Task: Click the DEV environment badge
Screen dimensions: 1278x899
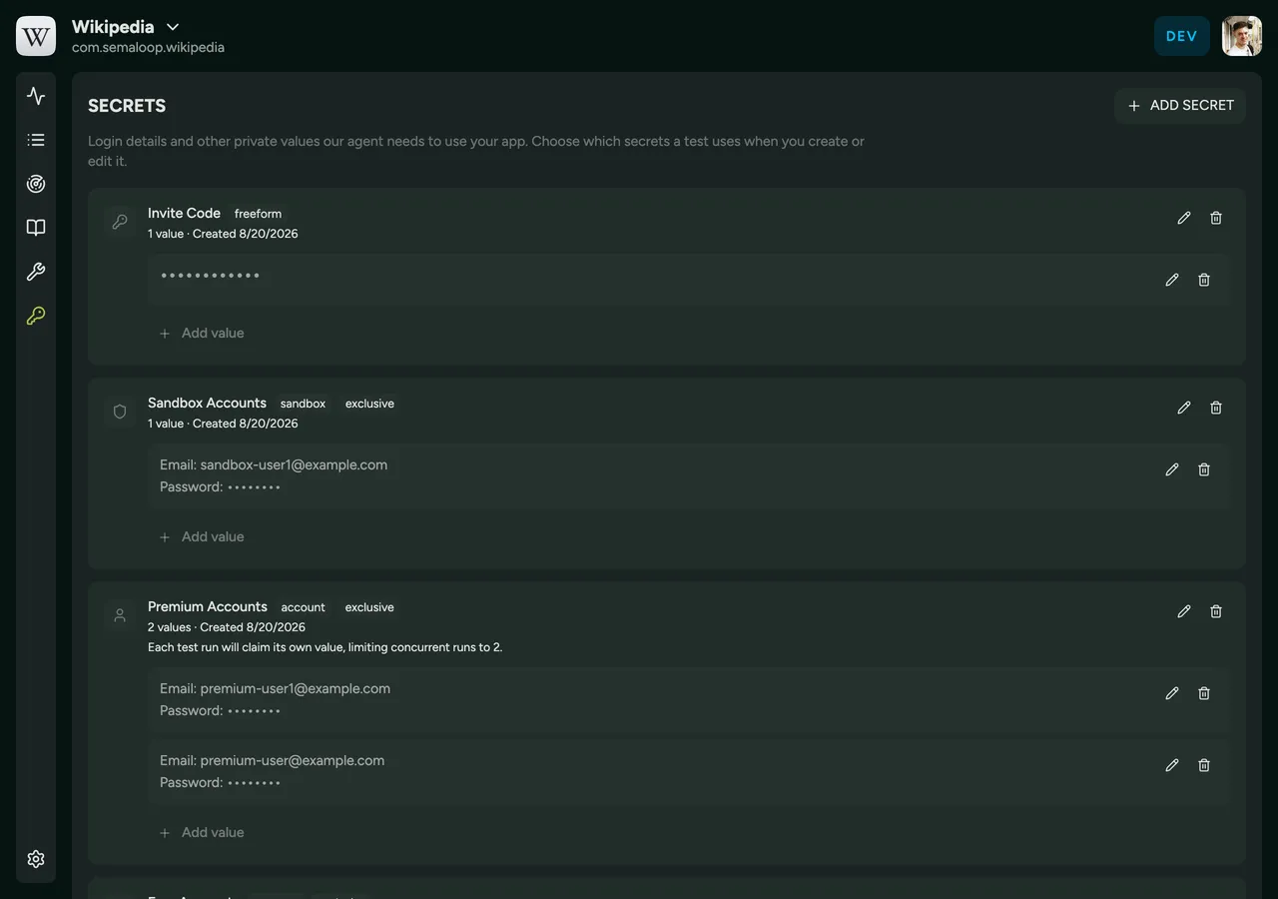Action: pyautogui.click(x=1182, y=36)
